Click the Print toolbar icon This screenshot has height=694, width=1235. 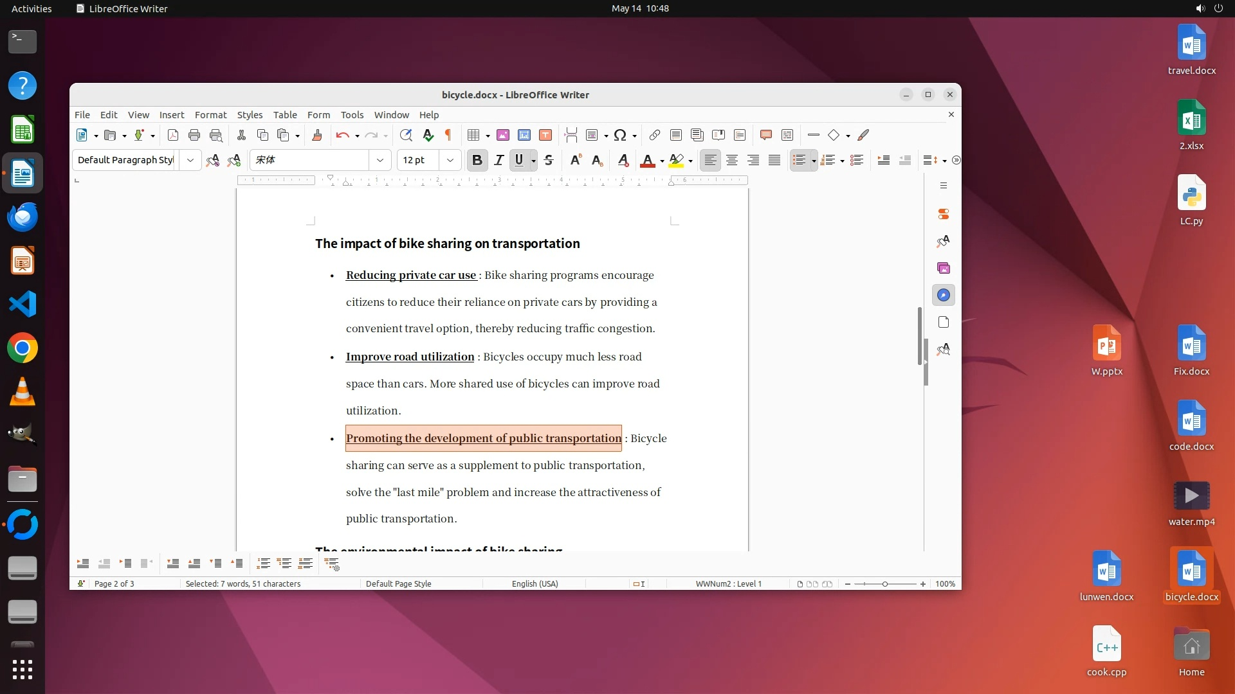194,135
